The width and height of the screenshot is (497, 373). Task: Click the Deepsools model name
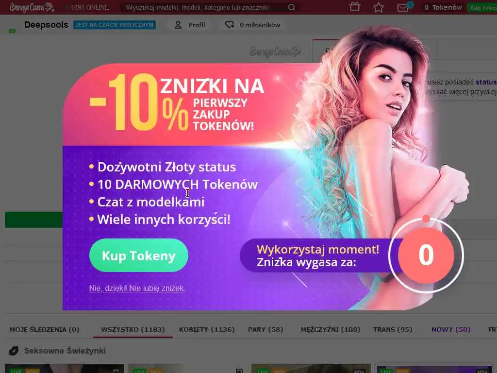click(46, 25)
